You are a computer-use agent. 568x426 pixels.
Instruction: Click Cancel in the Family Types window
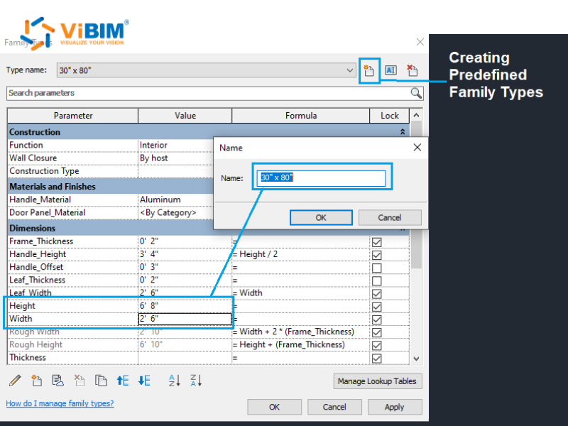[x=334, y=407]
